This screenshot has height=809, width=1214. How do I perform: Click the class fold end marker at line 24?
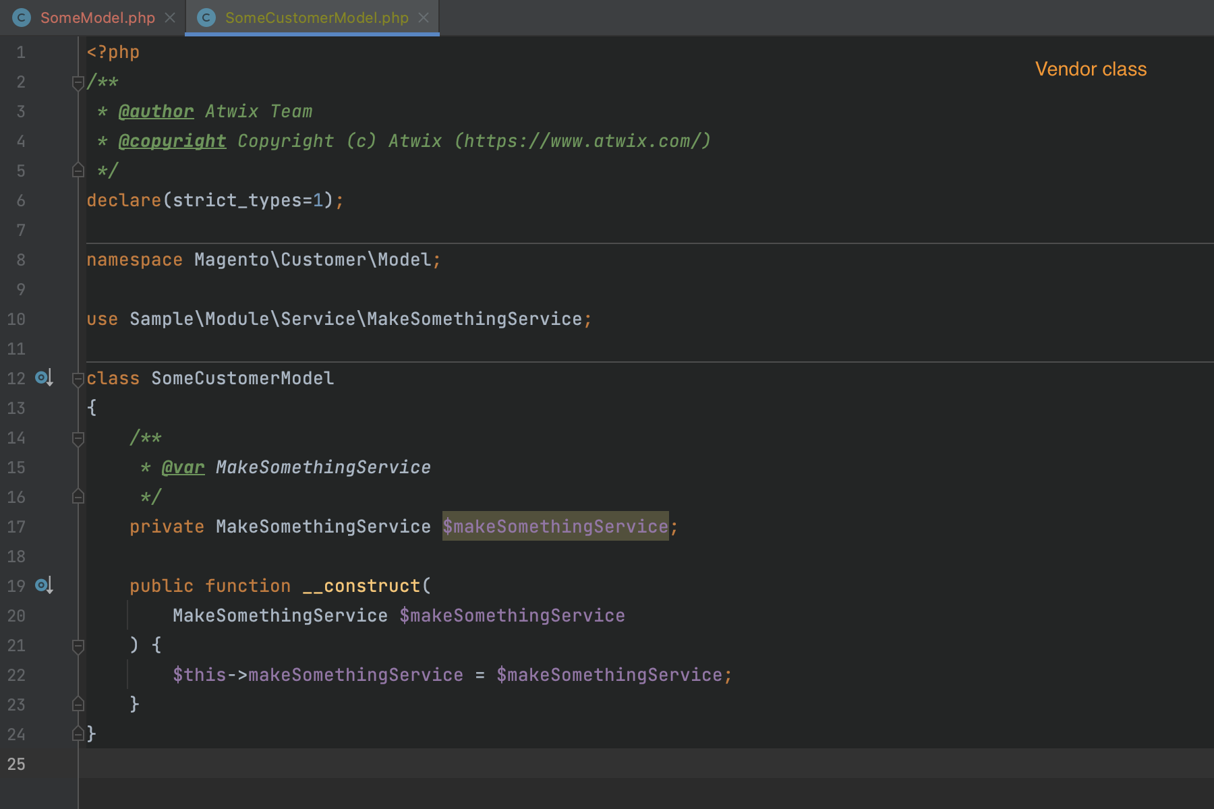(78, 733)
